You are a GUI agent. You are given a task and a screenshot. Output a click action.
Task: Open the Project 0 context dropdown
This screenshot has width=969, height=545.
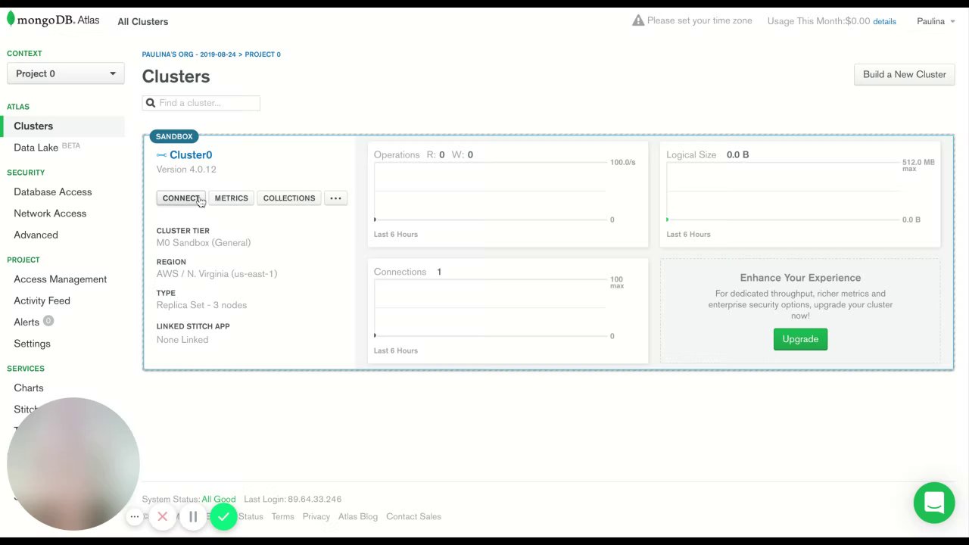pyautogui.click(x=66, y=73)
